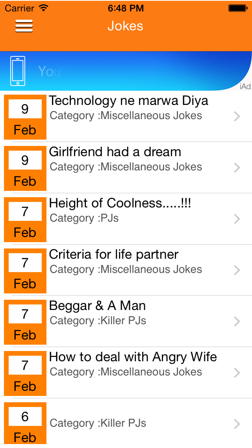Click the Feb 7 badge next to Height of Coolness
252x448 pixels.
tap(25, 220)
